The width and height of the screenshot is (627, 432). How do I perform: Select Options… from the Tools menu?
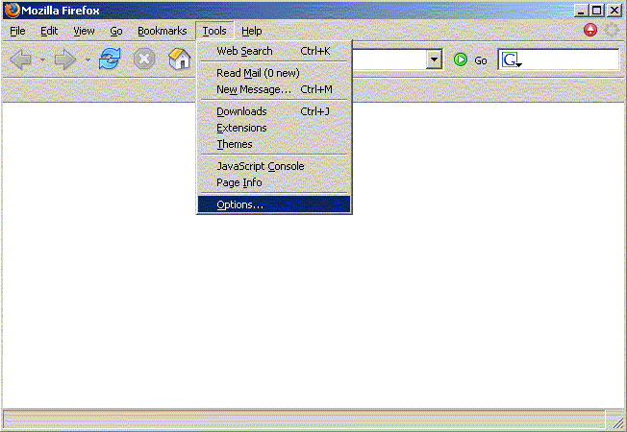(x=239, y=204)
